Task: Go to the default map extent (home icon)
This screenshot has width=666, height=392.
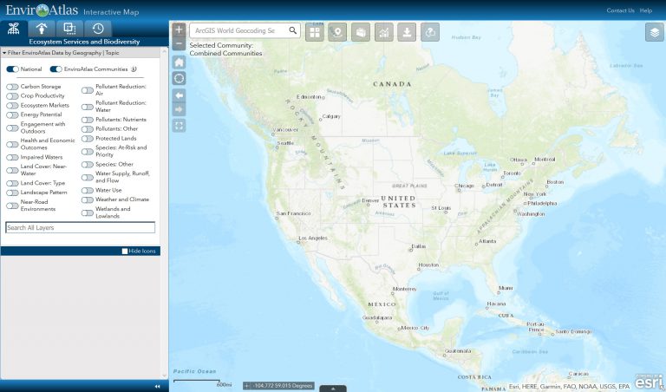Action: pyautogui.click(x=179, y=62)
